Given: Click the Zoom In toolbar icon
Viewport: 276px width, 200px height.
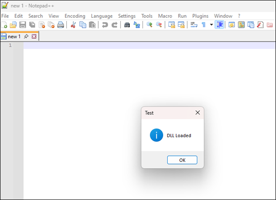Looking at the screenshot, I should tap(149, 25).
